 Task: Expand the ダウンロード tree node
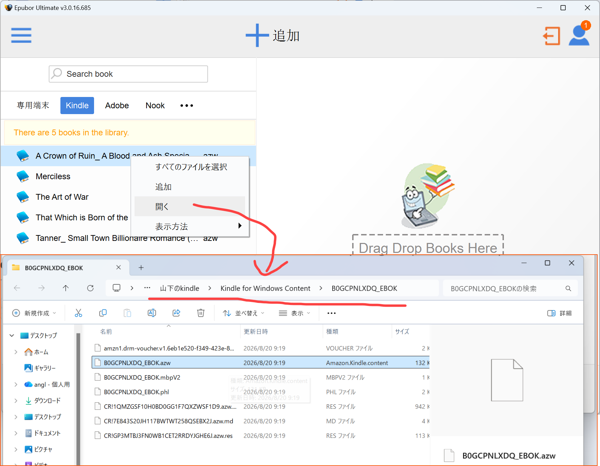coord(16,401)
